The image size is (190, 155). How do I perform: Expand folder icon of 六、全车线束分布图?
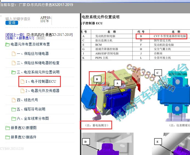coord(14,119)
